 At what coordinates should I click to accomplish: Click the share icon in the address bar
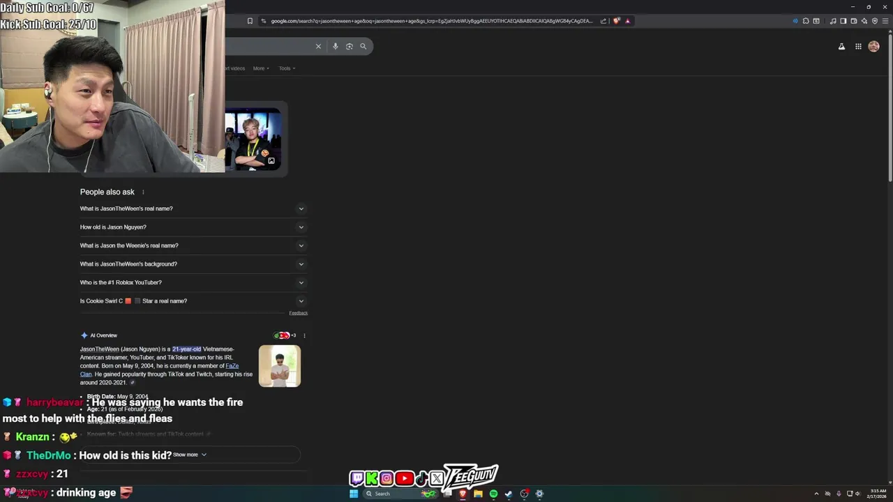coord(603,21)
